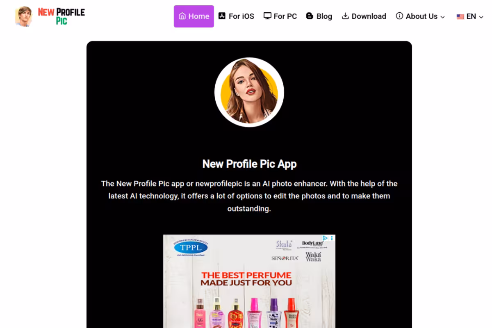Click the New Profile Pic App heading
This screenshot has width=492, height=328.
point(249,164)
